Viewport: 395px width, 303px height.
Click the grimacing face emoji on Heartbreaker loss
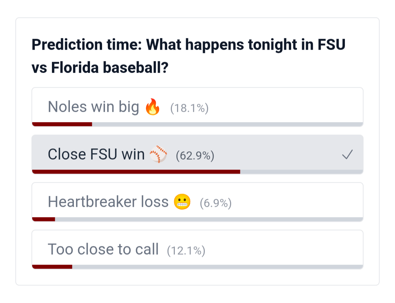pos(182,202)
